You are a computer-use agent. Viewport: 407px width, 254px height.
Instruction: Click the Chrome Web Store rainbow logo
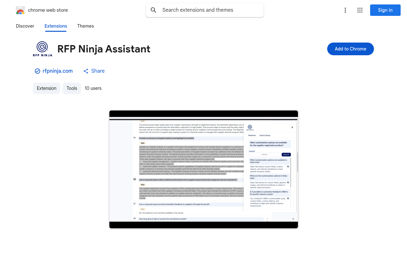coord(20,10)
